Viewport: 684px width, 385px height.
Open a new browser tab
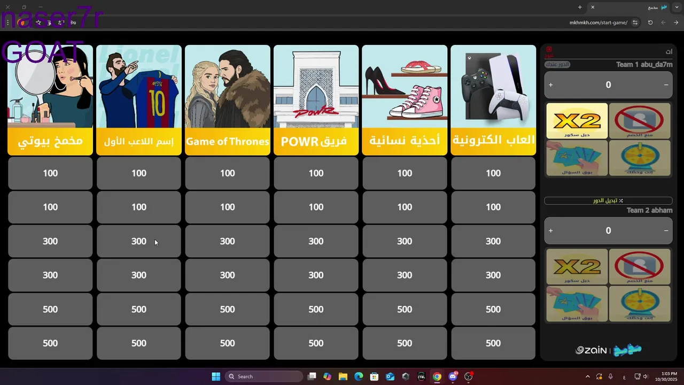pos(580,7)
